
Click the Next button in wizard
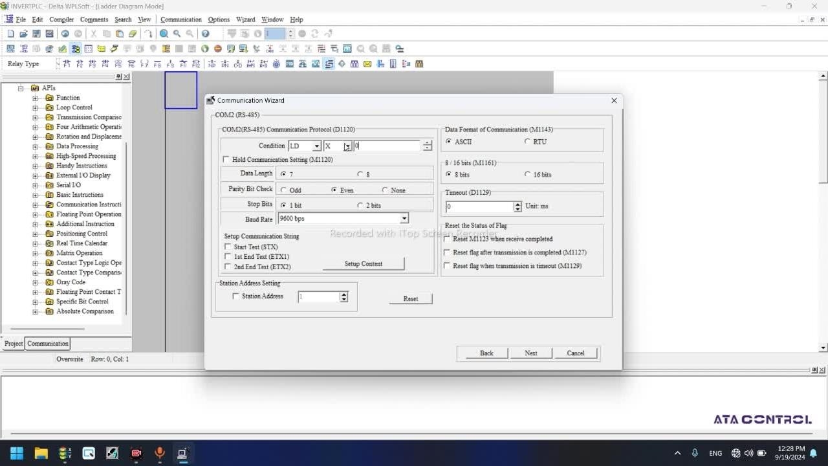tap(530, 353)
